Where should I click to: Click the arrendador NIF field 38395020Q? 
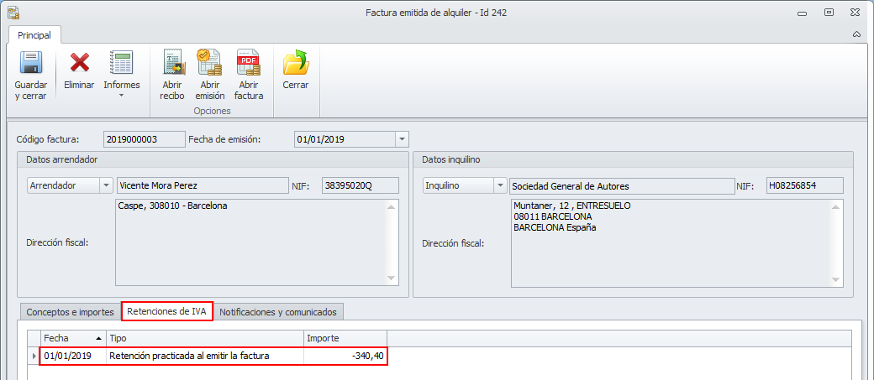coord(361,186)
